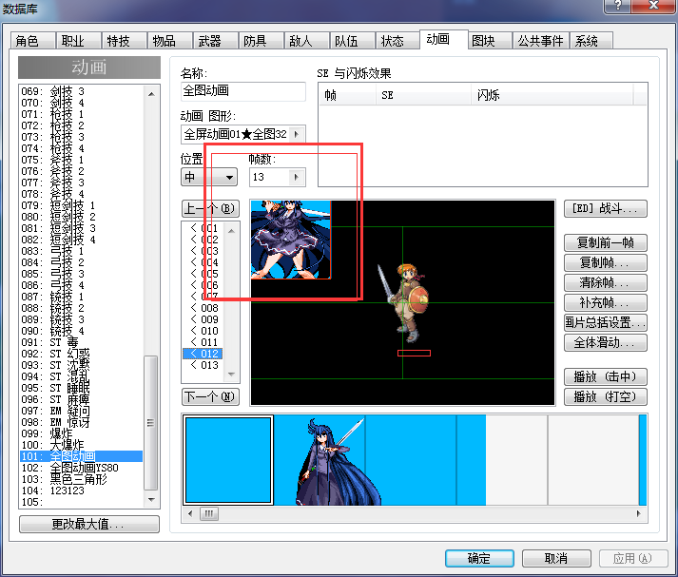Click the 下一个 (N) button
The image size is (678, 577).
(x=210, y=396)
